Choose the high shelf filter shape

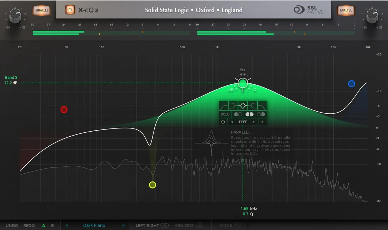click(x=252, y=106)
